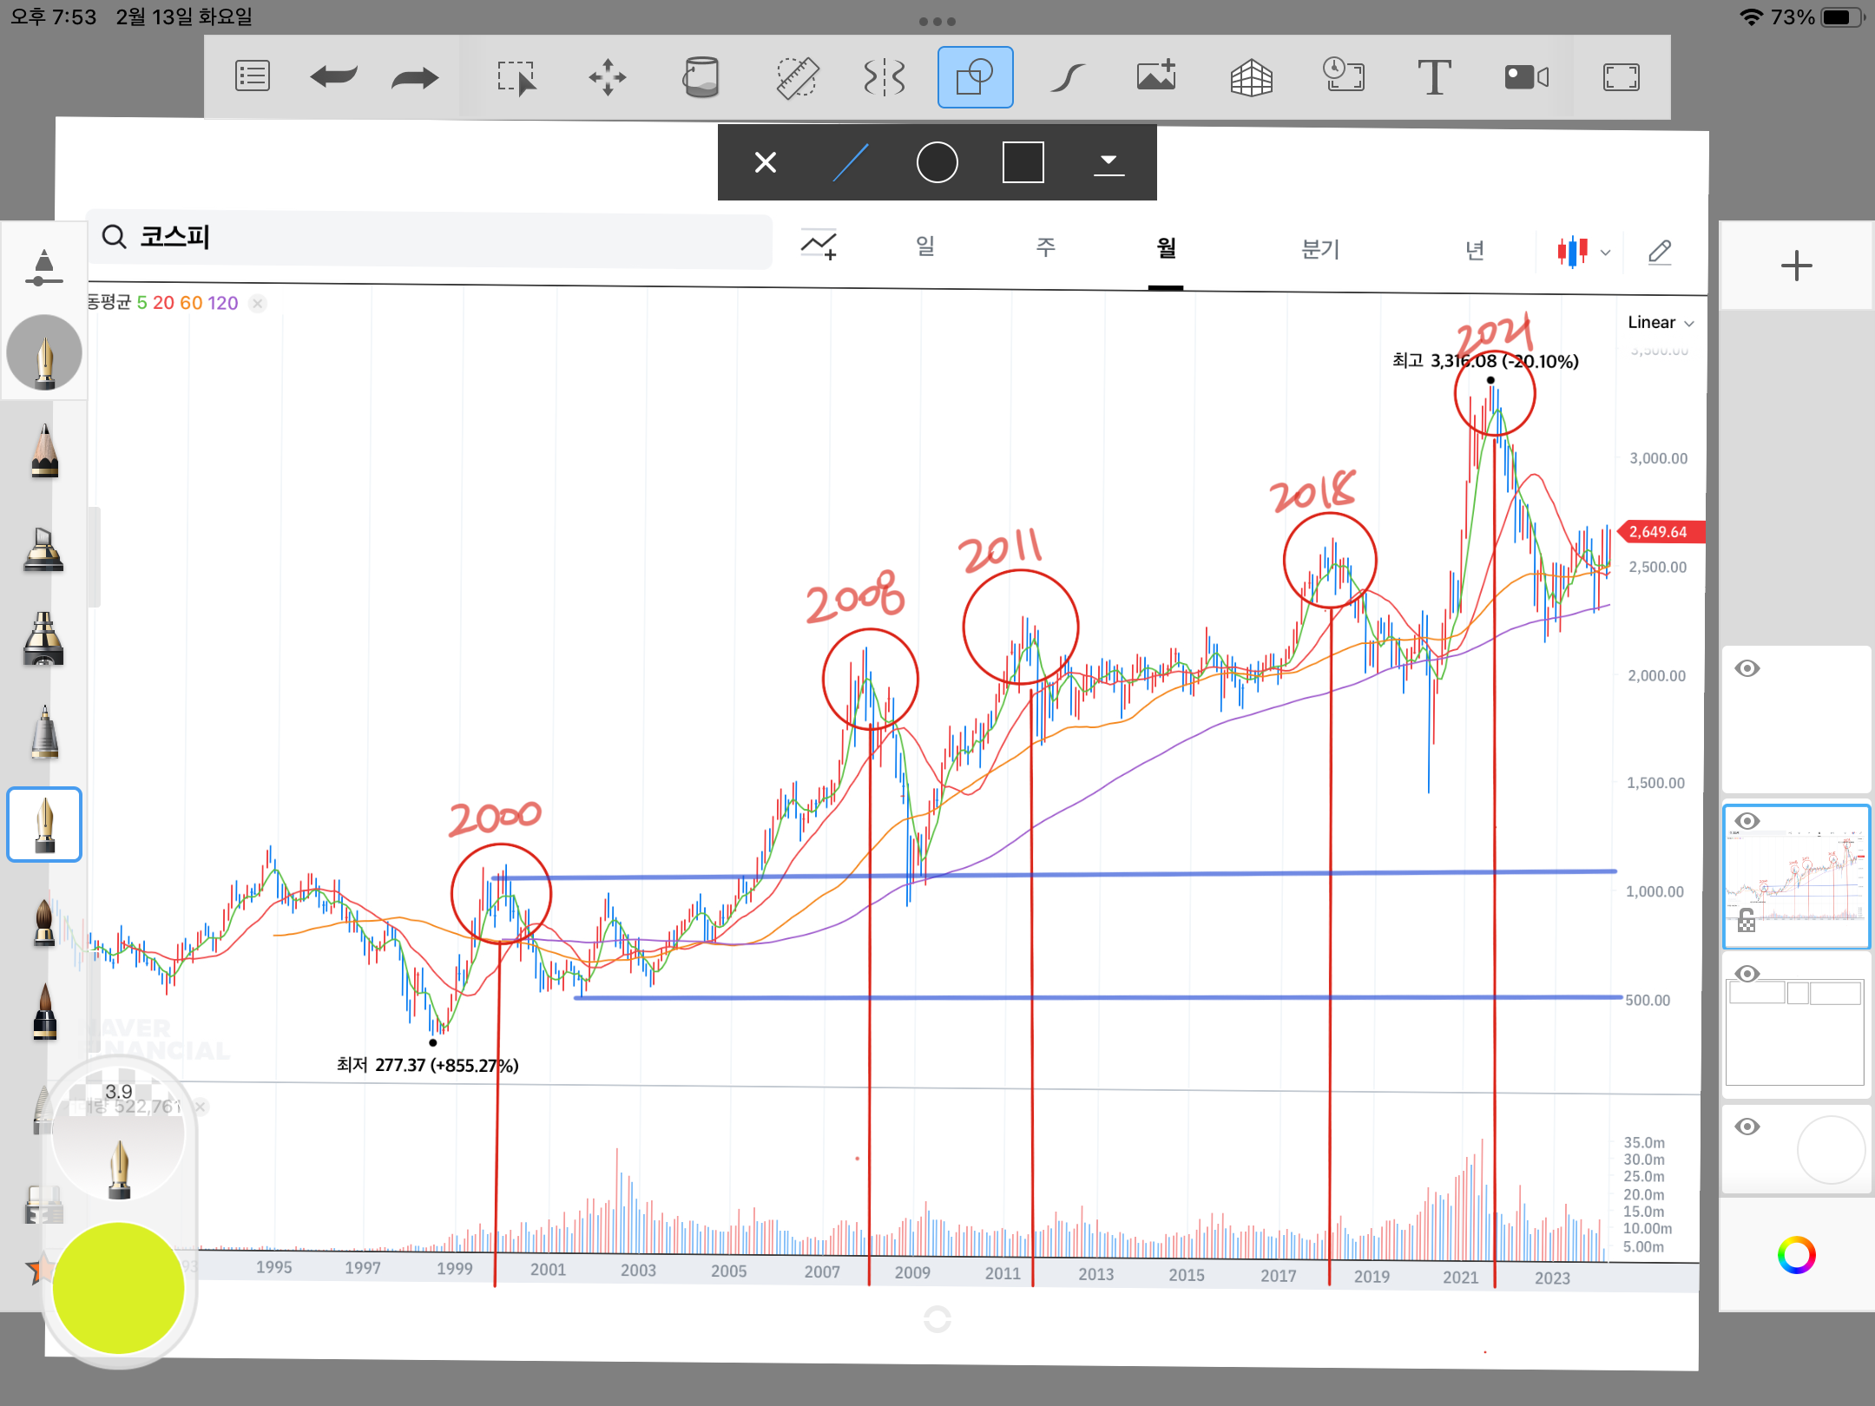Screen dimensions: 1875x1406
Task: Hide the chart screenshot layer
Action: [1747, 821]
